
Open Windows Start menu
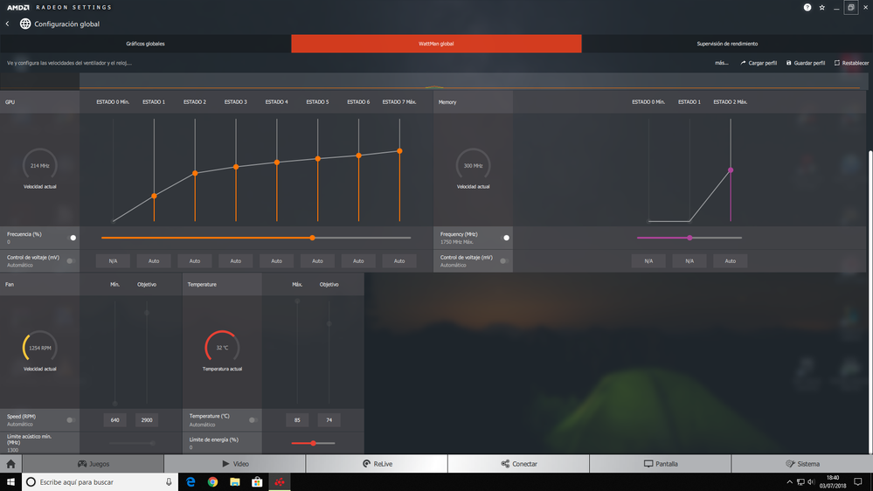click(10, 482)
